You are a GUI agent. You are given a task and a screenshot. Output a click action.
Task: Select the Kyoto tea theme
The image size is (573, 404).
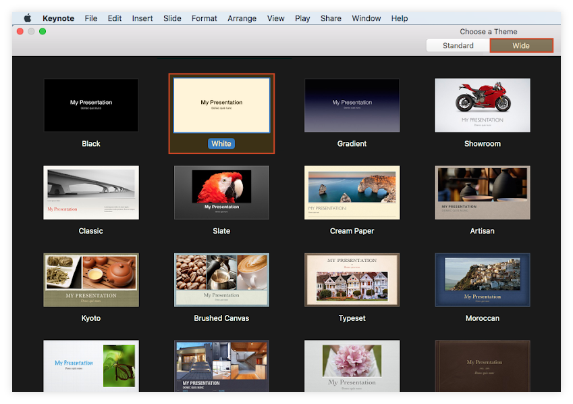[90, 280]
